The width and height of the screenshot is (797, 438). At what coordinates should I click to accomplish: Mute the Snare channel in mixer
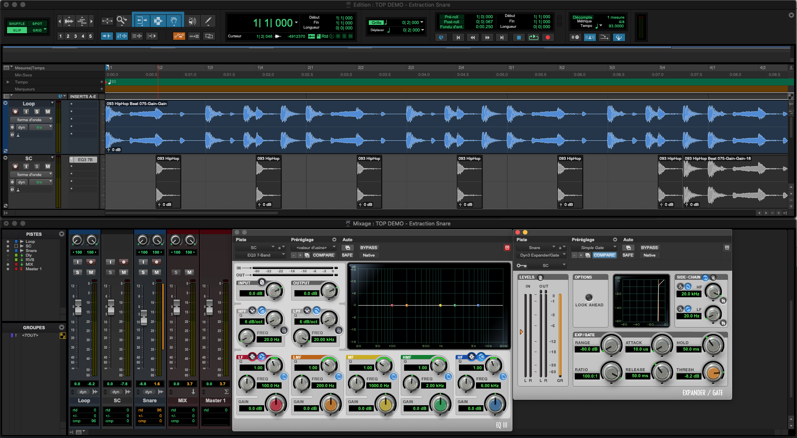click(156, 272)
